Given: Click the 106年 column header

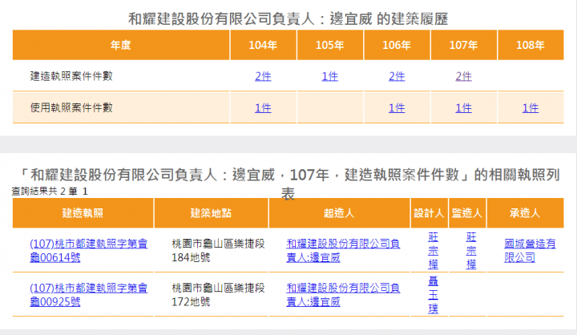Looking at the screenshot, I should [397, 45].
